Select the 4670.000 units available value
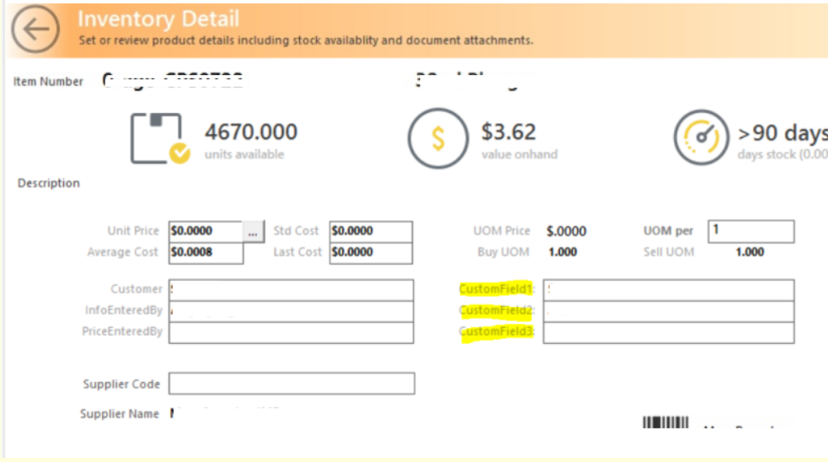The image size is (828, 462). coord(251,132)
